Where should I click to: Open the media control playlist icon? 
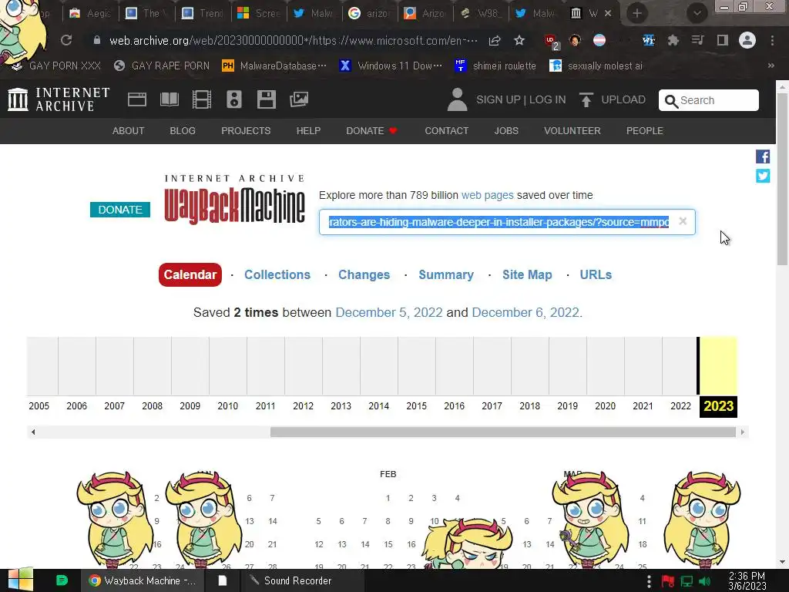pos(697,40)
